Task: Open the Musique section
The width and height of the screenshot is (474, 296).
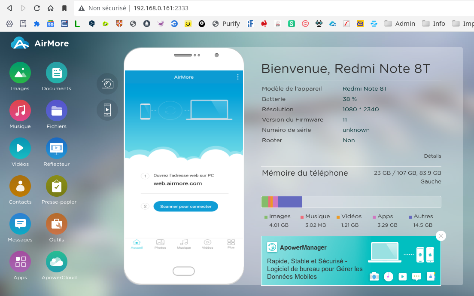Action: pyautogui.click(x=20, y=111)
